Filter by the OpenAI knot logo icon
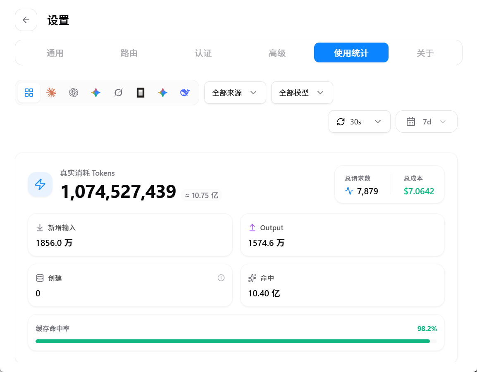477x372 pixels. coord(73,93)
